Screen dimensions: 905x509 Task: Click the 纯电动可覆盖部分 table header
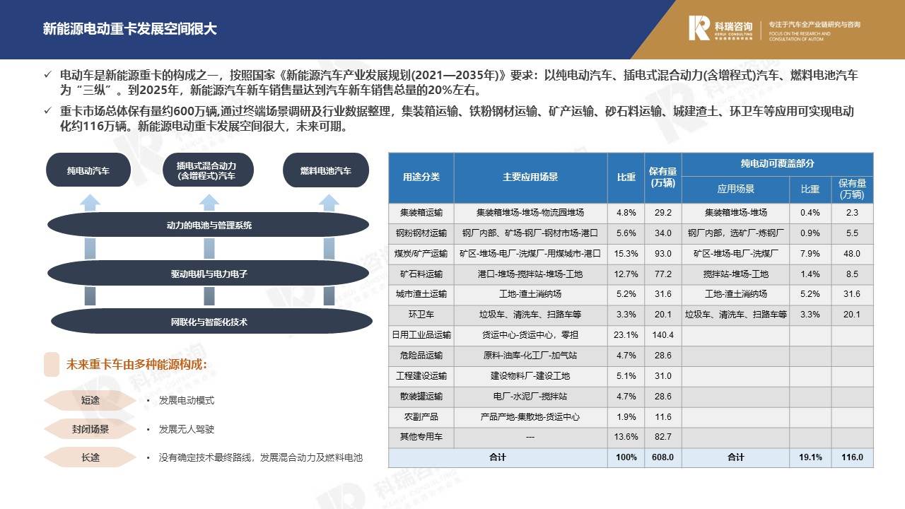tap(778, 163)
